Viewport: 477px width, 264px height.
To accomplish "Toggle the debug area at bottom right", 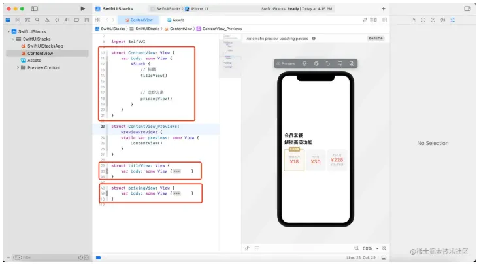I will 384,257.
